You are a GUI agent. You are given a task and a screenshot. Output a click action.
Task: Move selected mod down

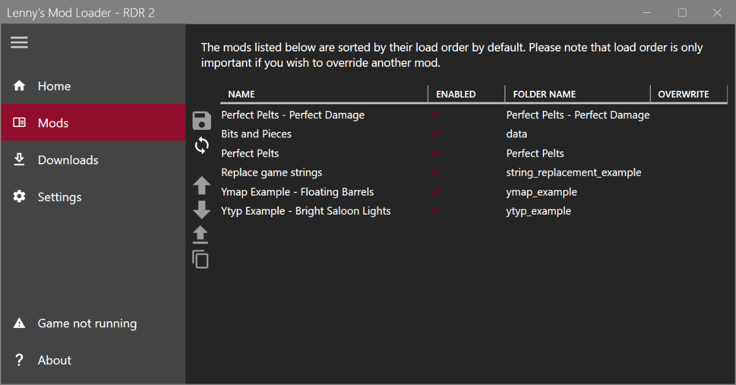(202, 210)
